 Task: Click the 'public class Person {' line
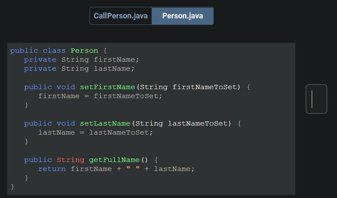click(59, 51)
